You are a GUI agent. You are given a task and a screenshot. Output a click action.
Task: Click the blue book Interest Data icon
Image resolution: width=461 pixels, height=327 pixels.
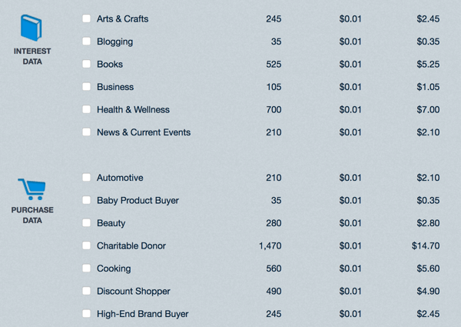[32, 28]
